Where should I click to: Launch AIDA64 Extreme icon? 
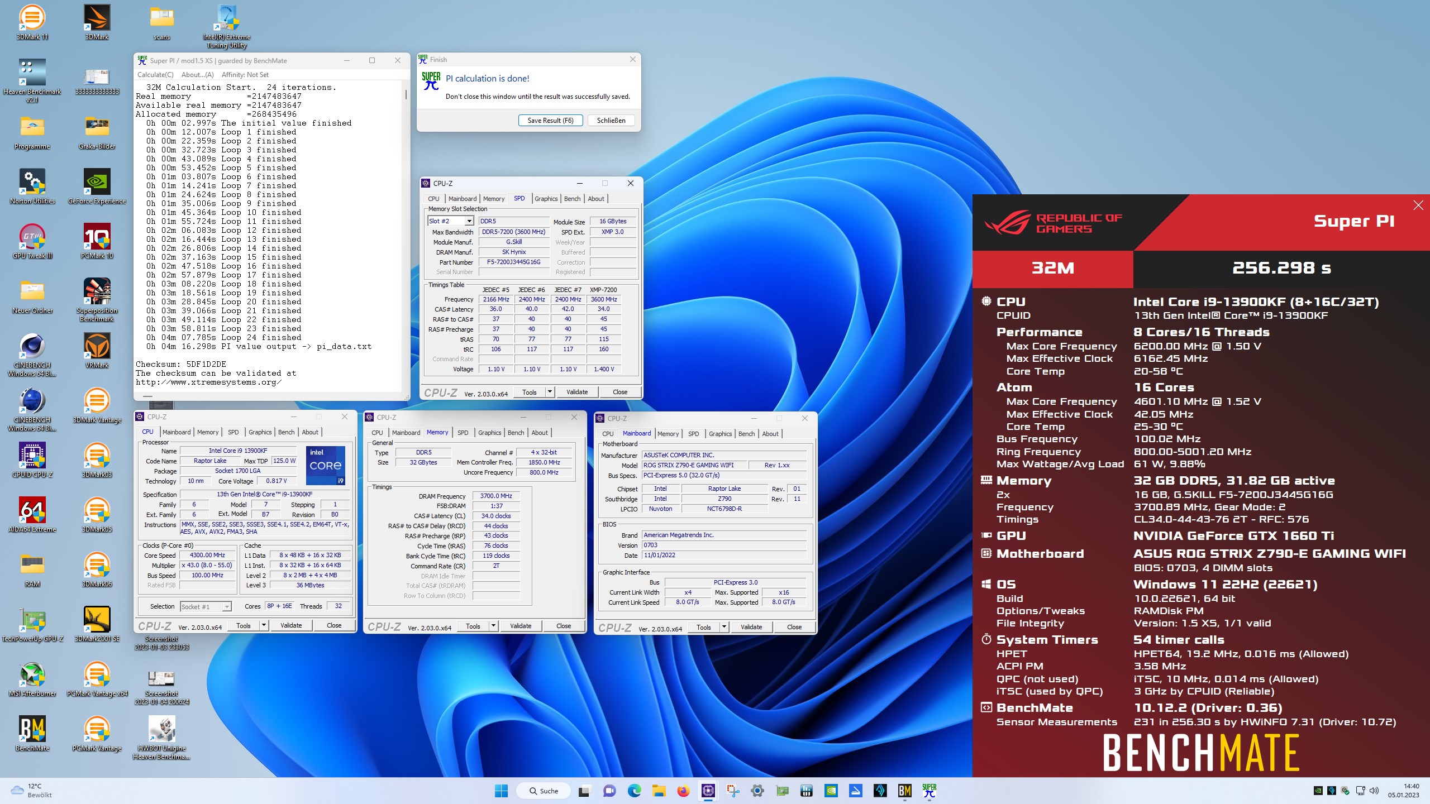pyautogui.click(x=32, y=515)
